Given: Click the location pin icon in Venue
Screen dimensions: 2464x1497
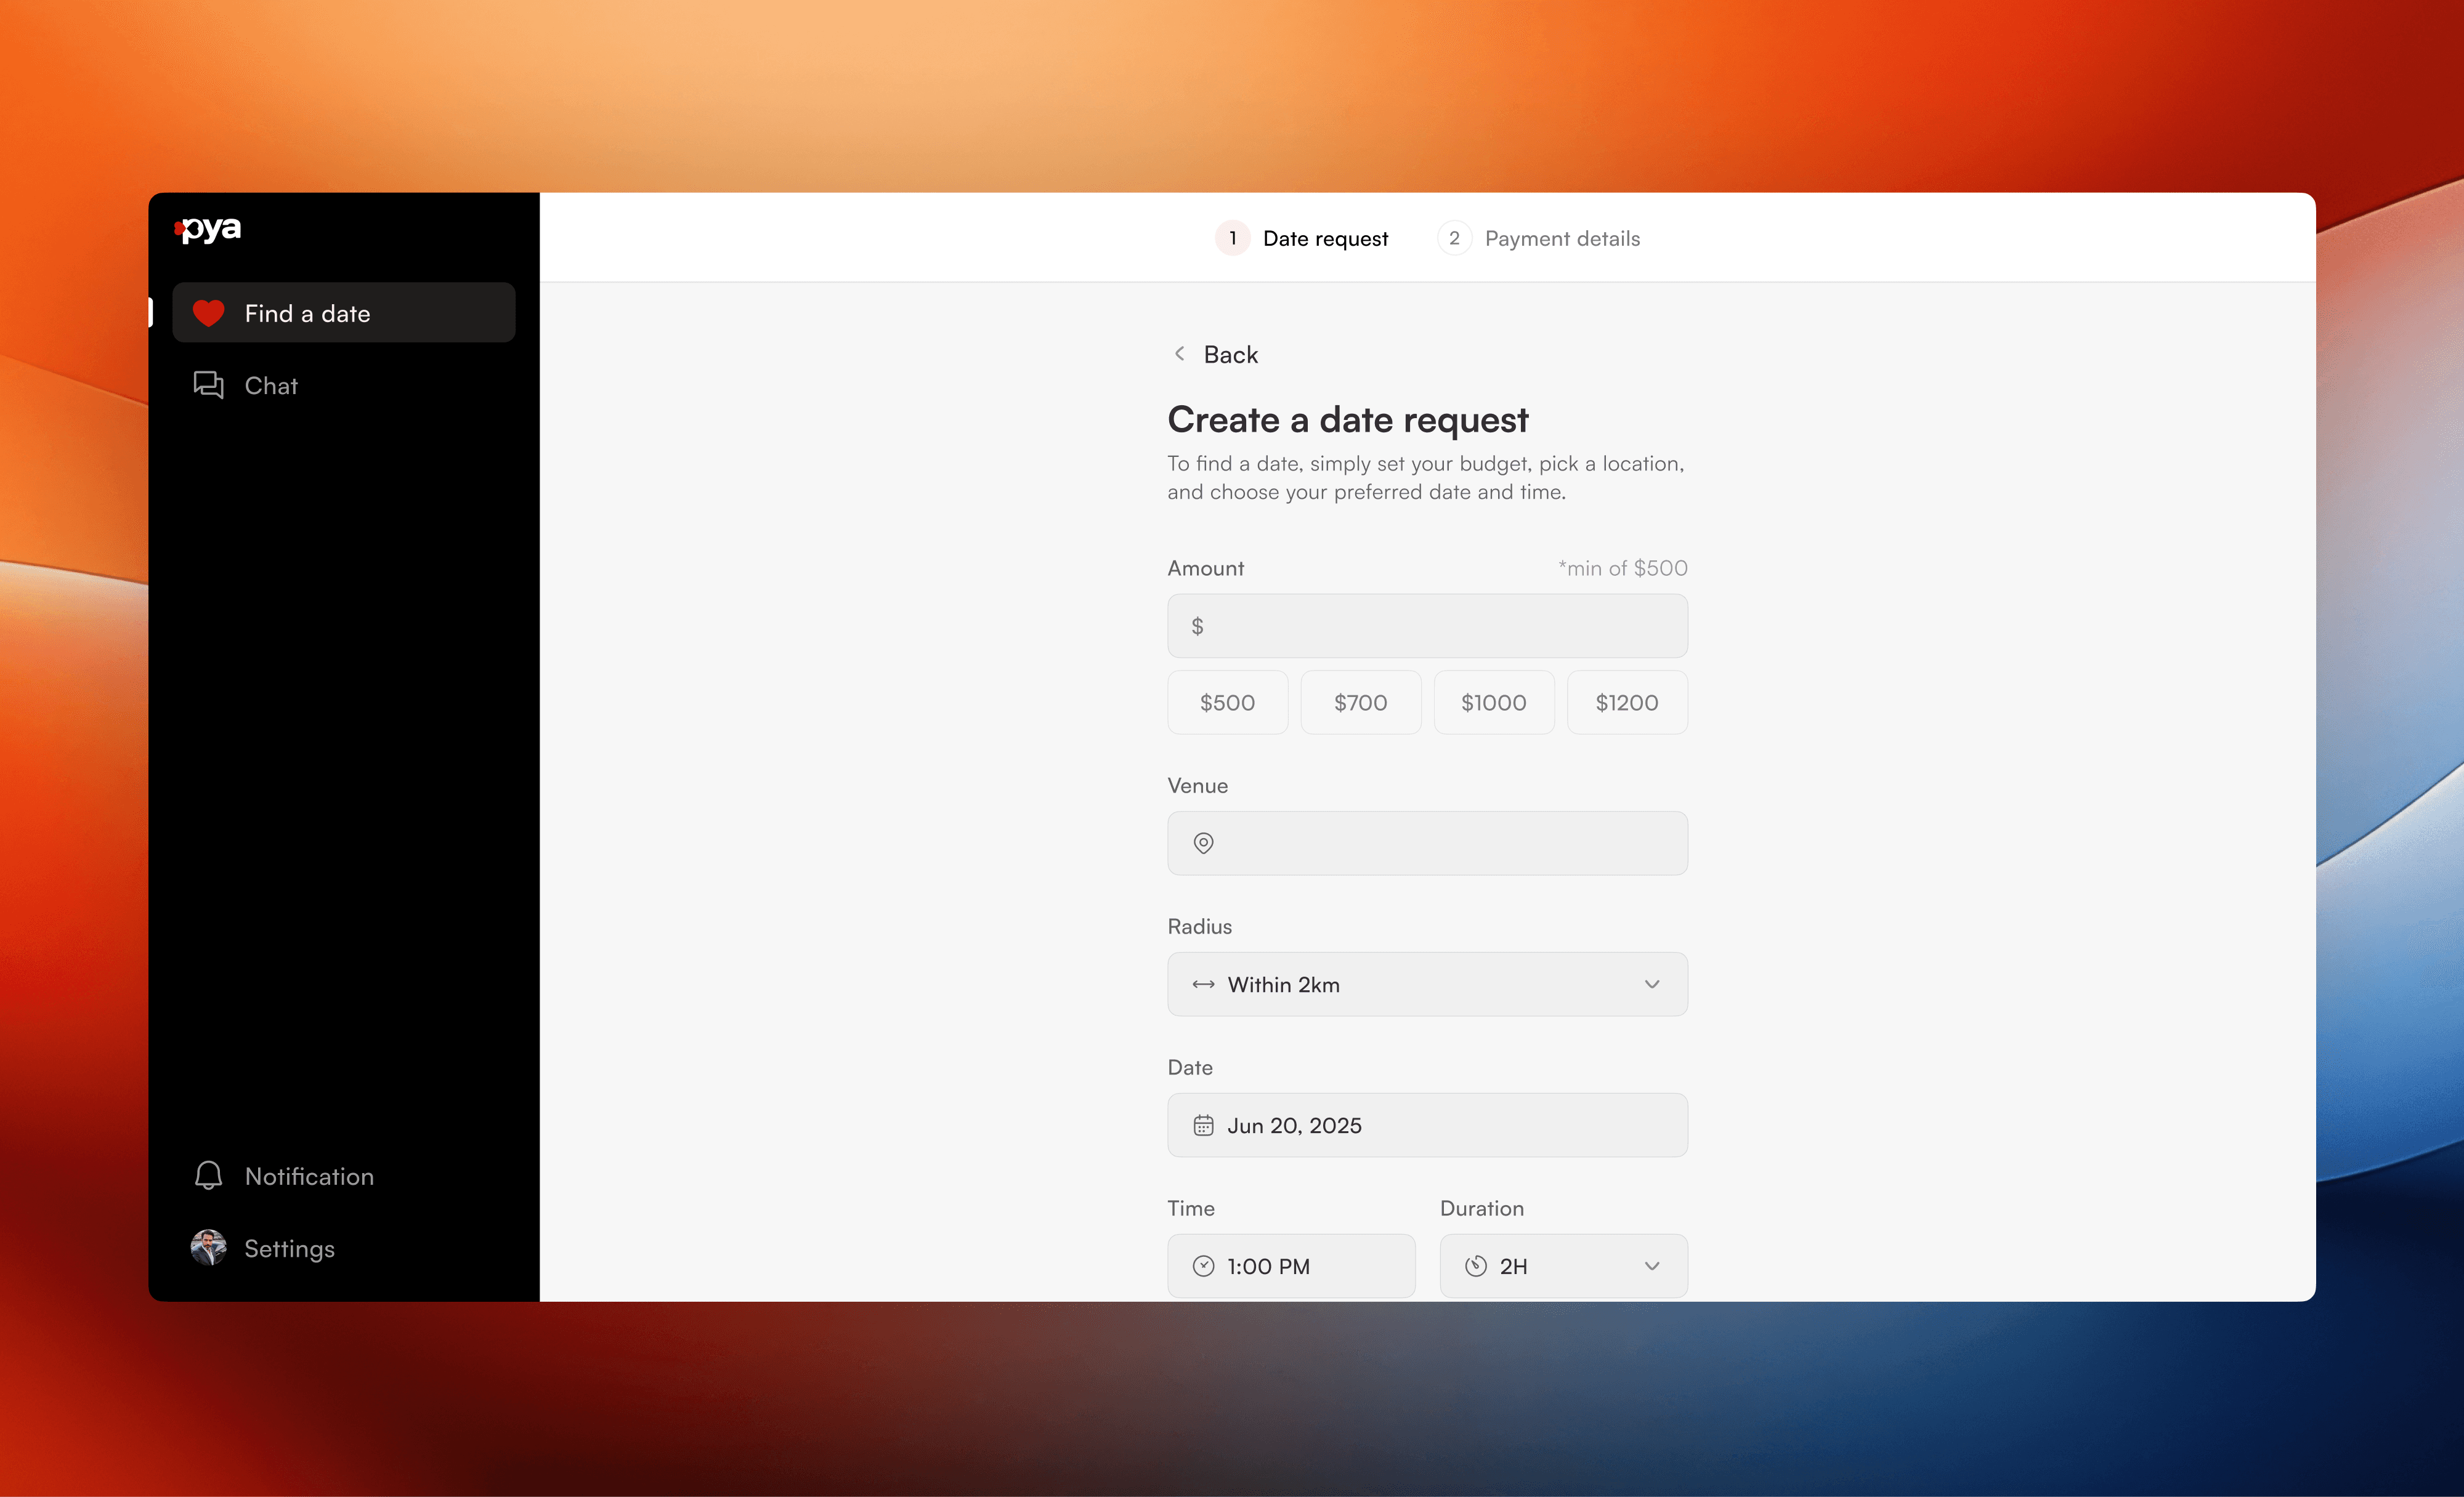Looking at the screenshot, I should click(1203, 843).
